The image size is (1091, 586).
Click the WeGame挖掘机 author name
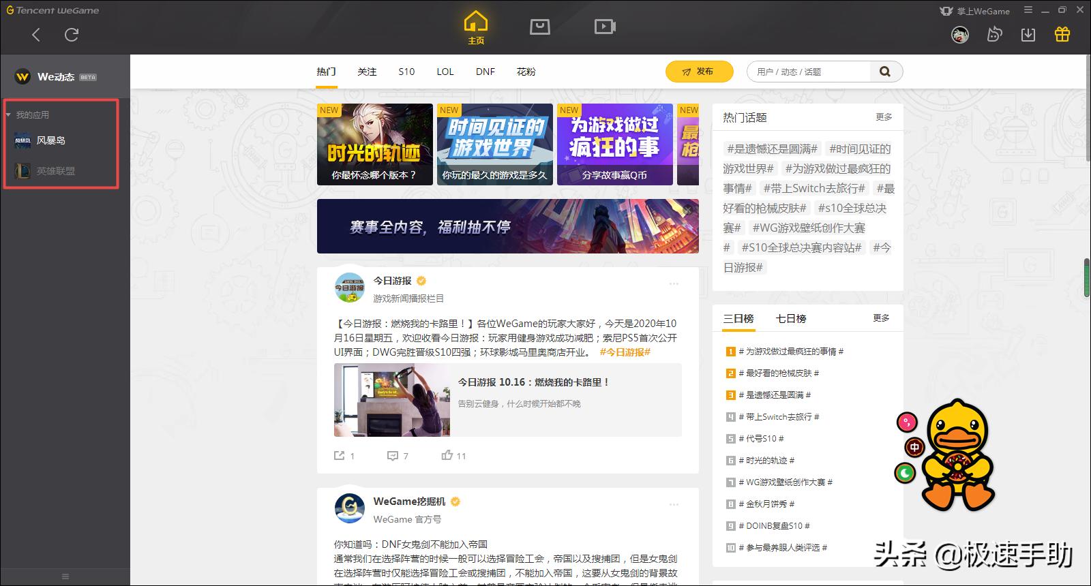409,502
